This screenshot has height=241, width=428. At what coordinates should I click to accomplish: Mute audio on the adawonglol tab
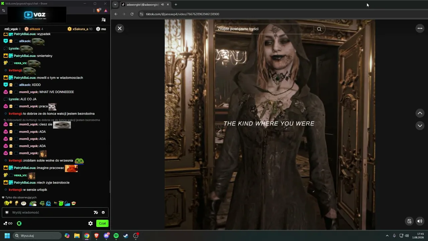click(x=163, y=5)
